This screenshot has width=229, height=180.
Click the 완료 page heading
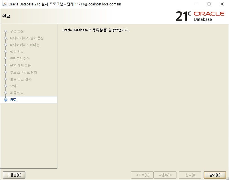[x=6, y=16]
